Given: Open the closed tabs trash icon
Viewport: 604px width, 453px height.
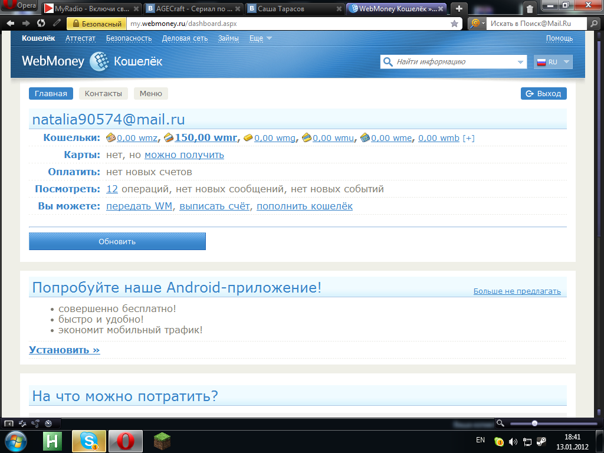Looking at the screenshot, I should (x=530, y=9).
